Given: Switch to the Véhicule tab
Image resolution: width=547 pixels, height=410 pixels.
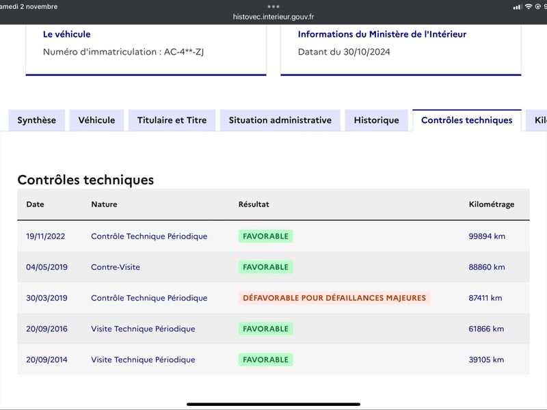Looking at the screenshot, I should coord(96,120).
